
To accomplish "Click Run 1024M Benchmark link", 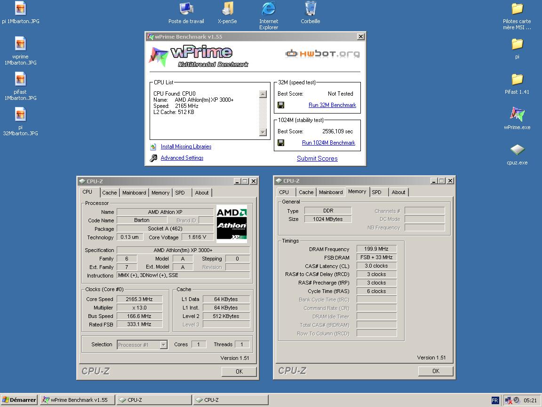I will (328, 143).
